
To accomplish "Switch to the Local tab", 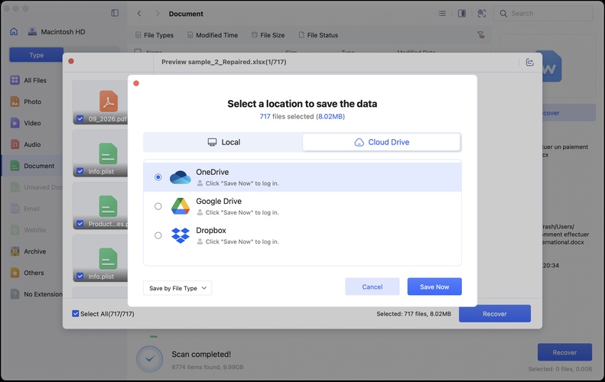I will (223, 142).
